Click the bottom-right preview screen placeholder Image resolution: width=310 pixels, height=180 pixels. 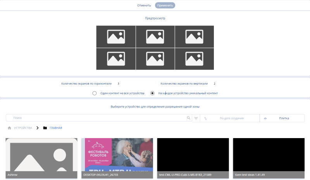pyautogui.click(x=194, y=59)
